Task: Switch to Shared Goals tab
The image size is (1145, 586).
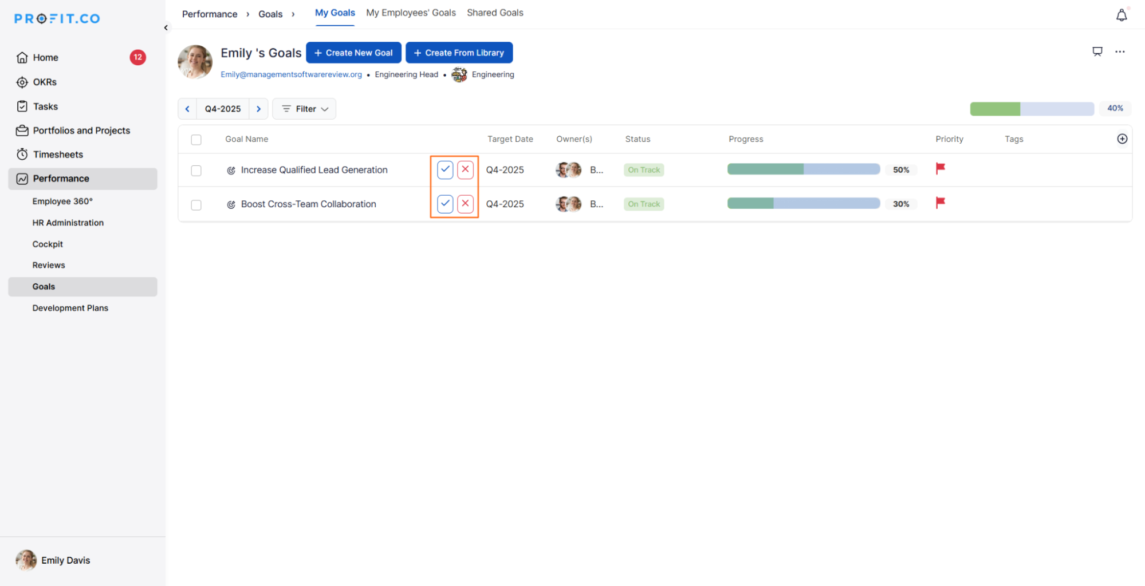Action: coord(495,13)
